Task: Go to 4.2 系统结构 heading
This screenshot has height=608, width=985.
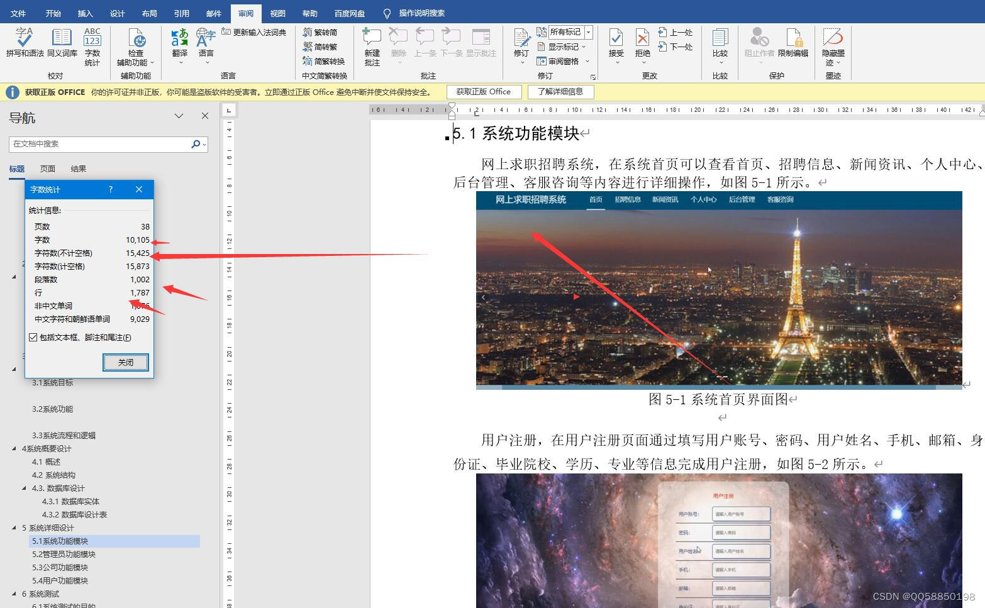Action: (x=53, y=475)
